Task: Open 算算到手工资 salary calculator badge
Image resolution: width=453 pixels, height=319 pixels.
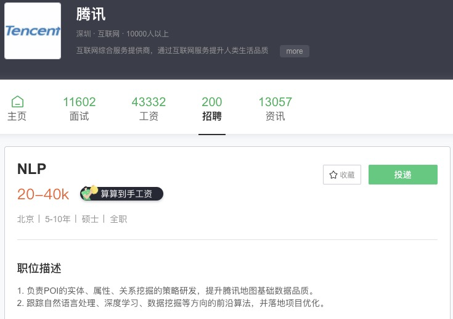Action: (121, 194)
